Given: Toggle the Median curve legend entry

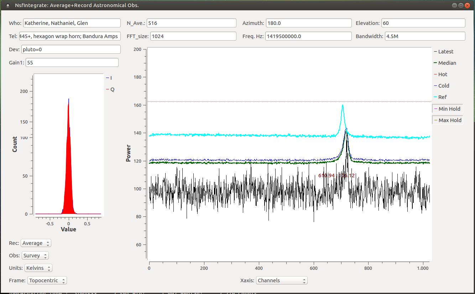Looking at the screenshot, I should click(x=445, y=63).
